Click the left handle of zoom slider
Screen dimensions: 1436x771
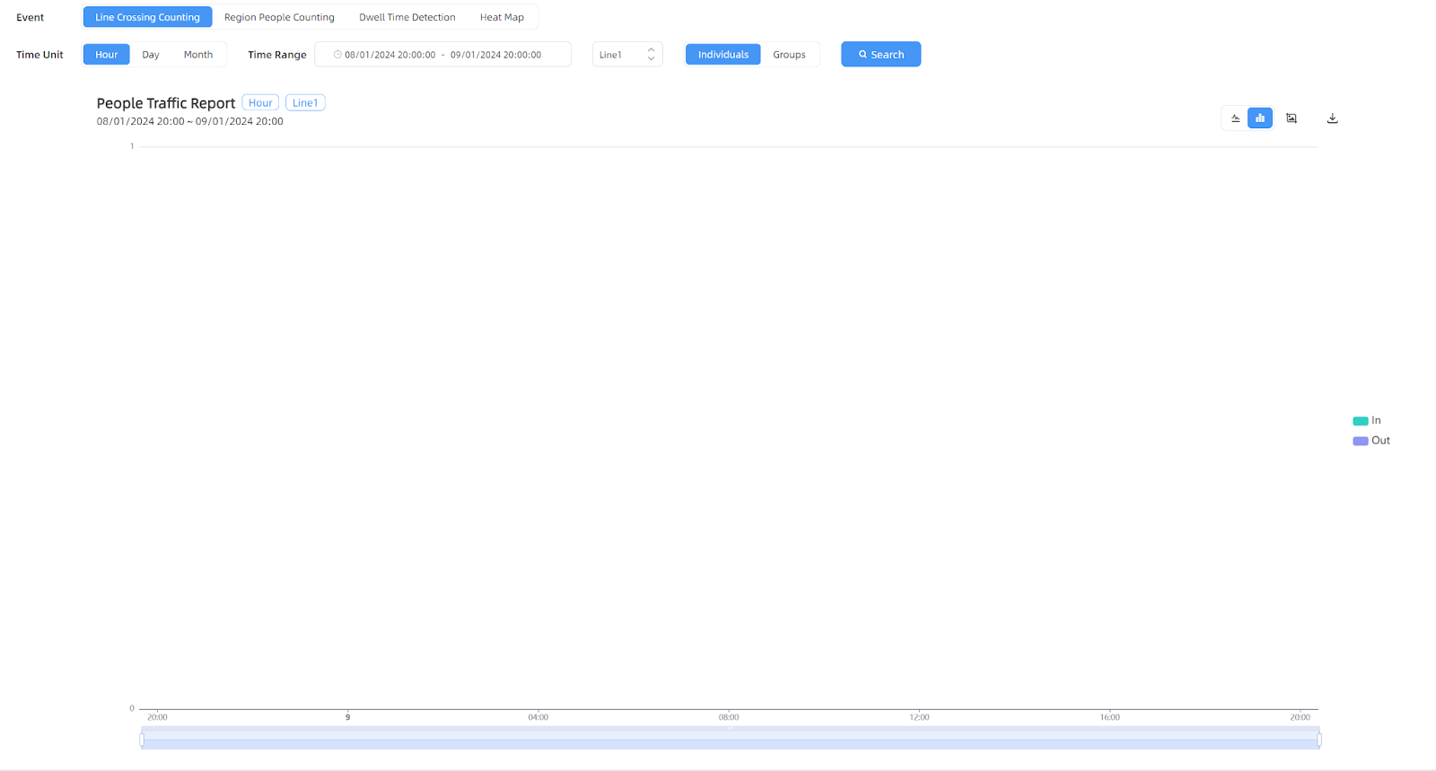point(142,740)
